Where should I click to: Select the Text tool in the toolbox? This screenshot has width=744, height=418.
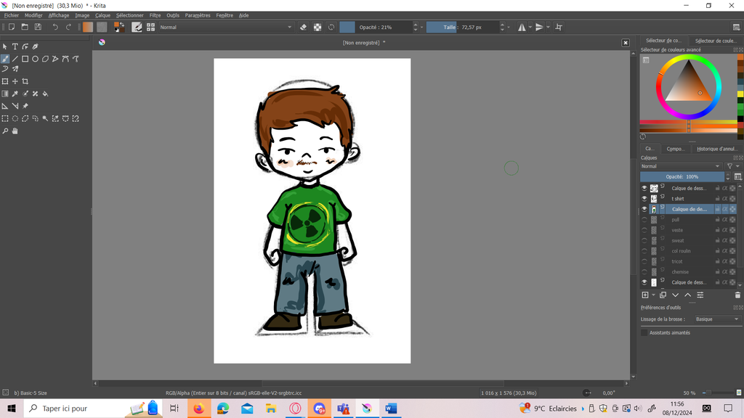click(x=15, y=46)
